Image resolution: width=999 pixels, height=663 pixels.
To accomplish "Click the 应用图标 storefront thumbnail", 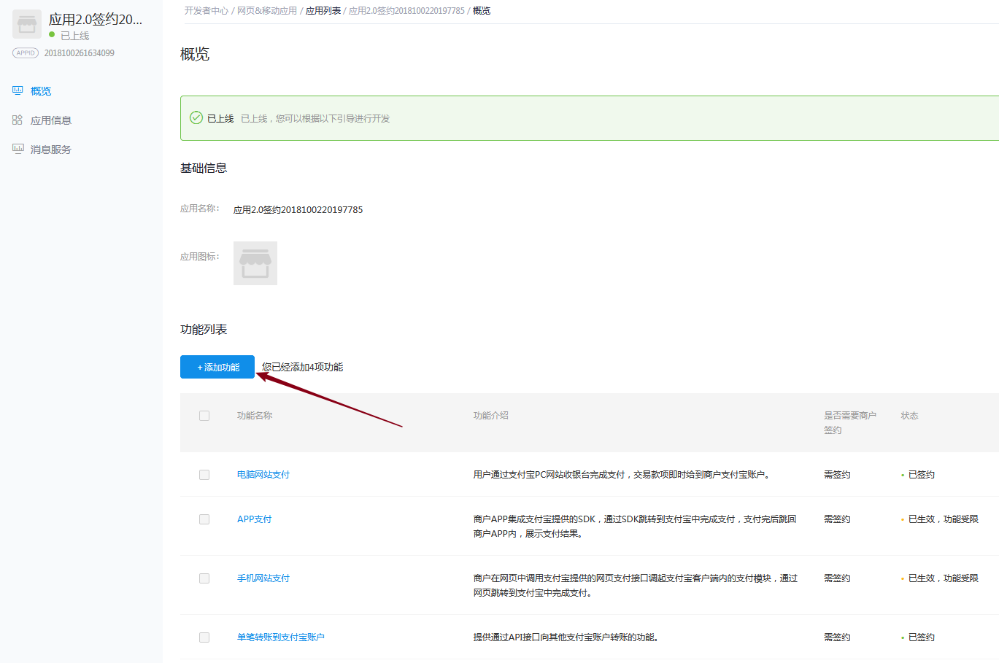I will 255,263.
